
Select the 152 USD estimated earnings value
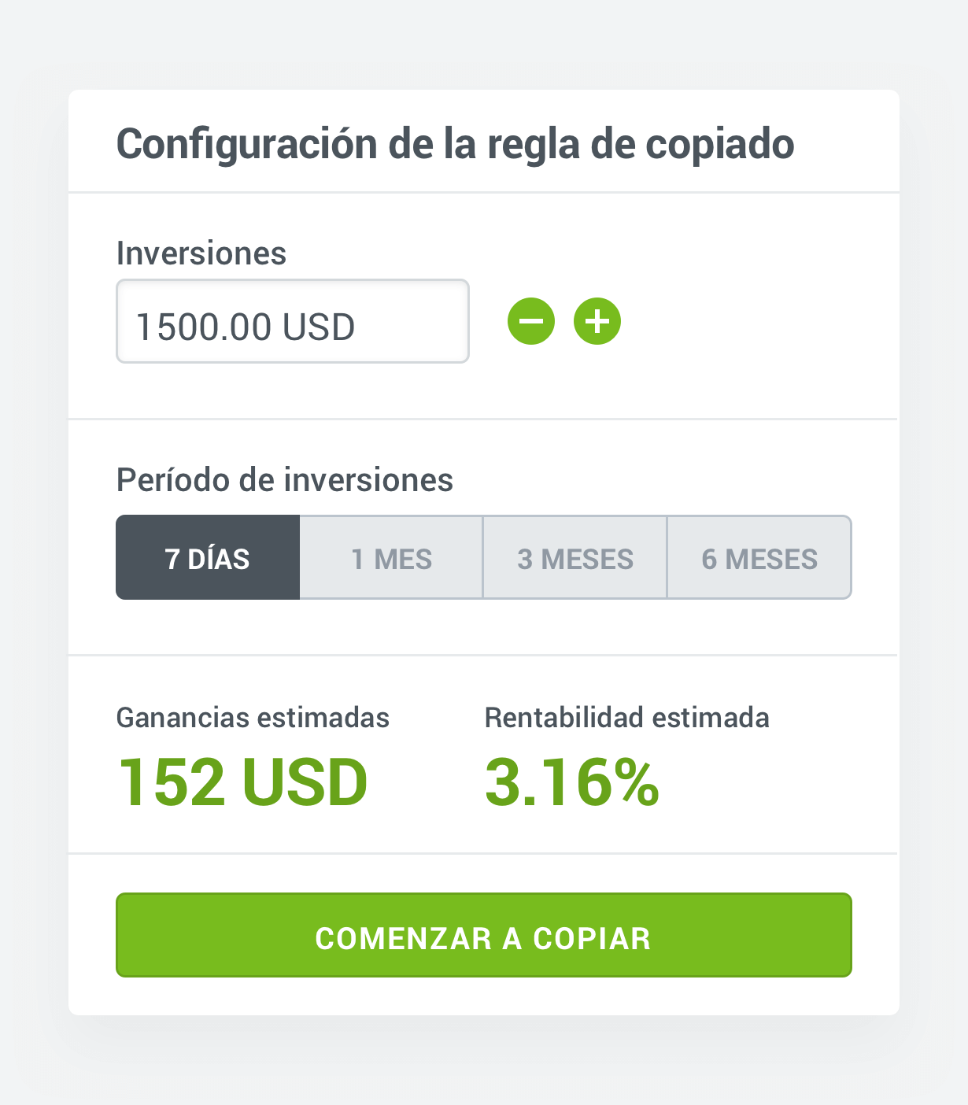click(x=242, y=782)
